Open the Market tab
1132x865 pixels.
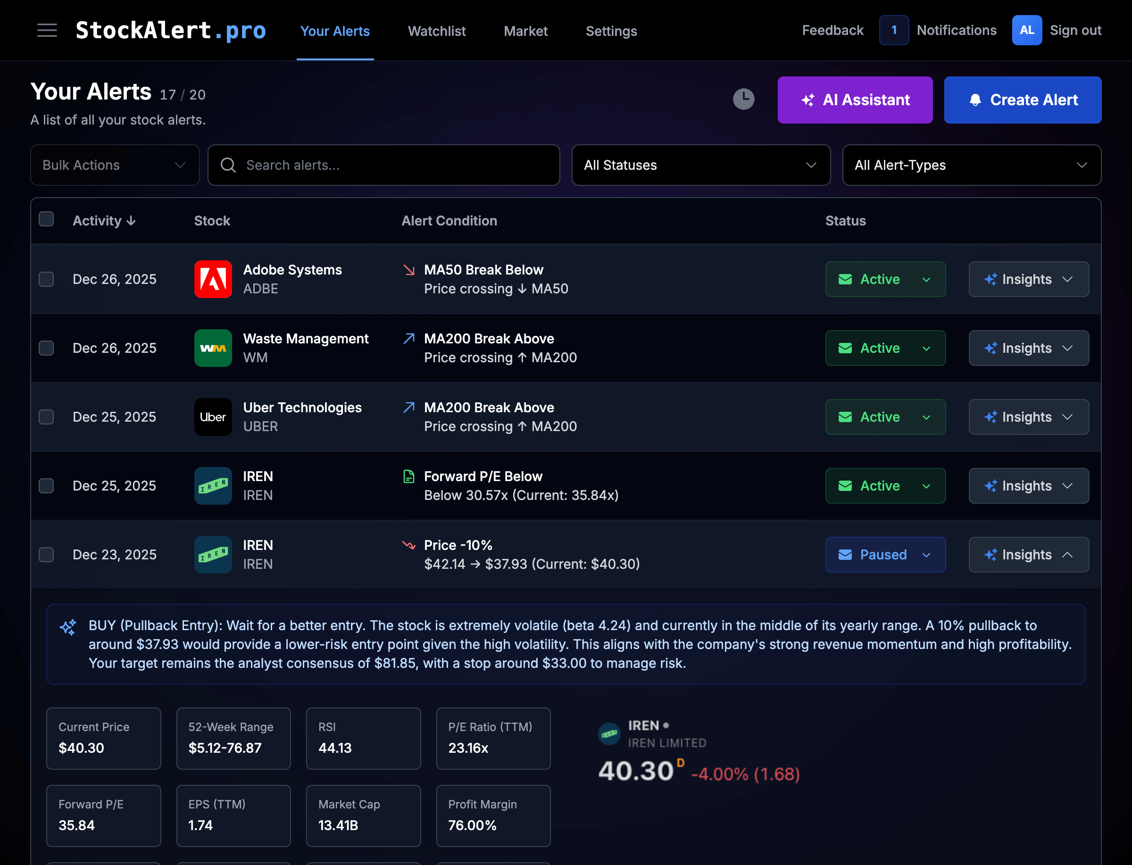point(525,32)
